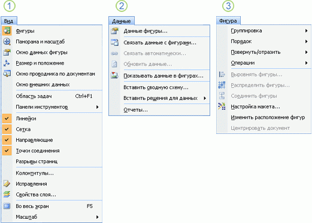Image resolution: width=312 pixels, height=223 pixels.
Task: Click the Ctrl+F1 shortcut text
Action: [84, 96]
